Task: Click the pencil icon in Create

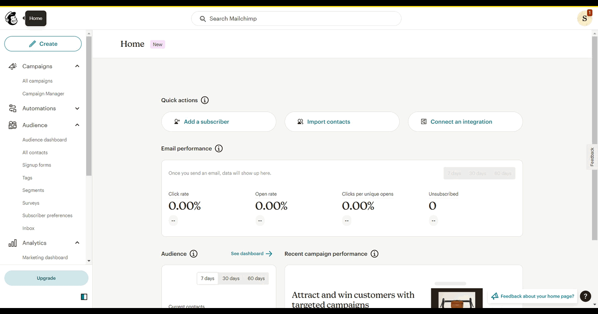Action: [32, 44]
